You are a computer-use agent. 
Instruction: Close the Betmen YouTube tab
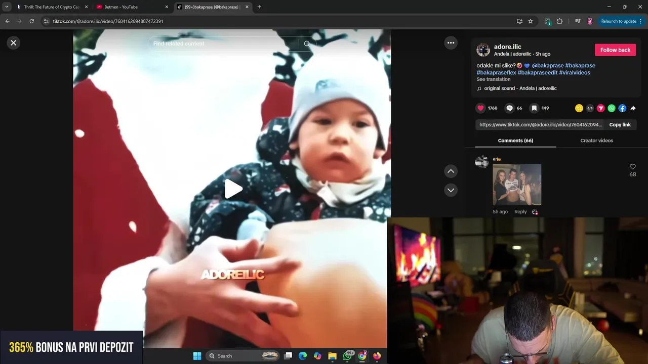pyautogui.click(x=167, y=7)
